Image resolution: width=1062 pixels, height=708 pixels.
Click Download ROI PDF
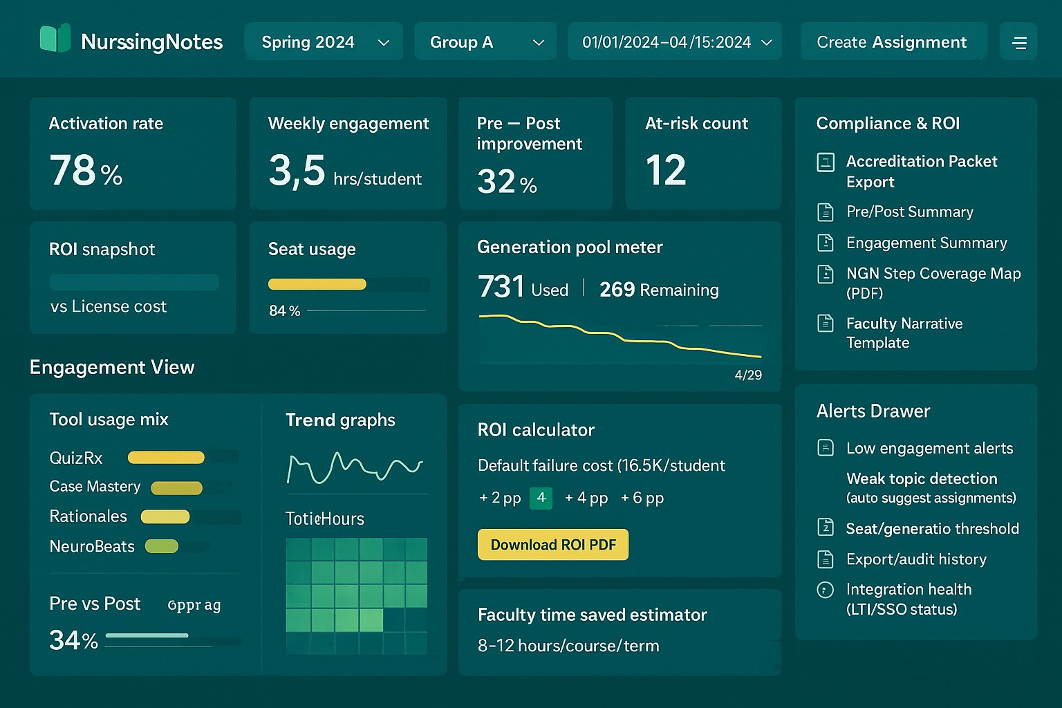coord(552,544)
